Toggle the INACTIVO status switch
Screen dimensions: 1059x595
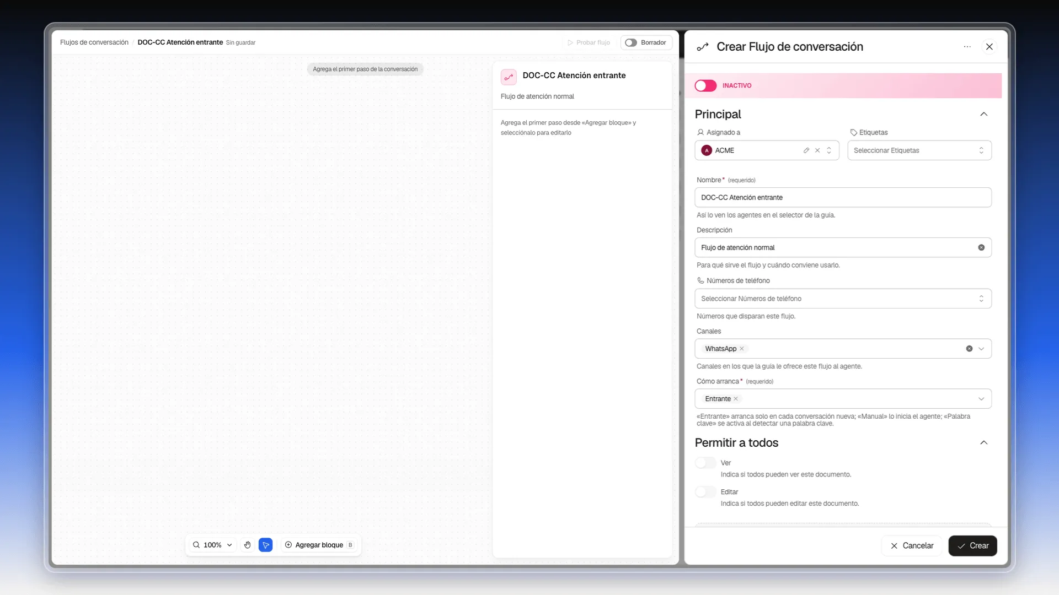click(705, 86)
